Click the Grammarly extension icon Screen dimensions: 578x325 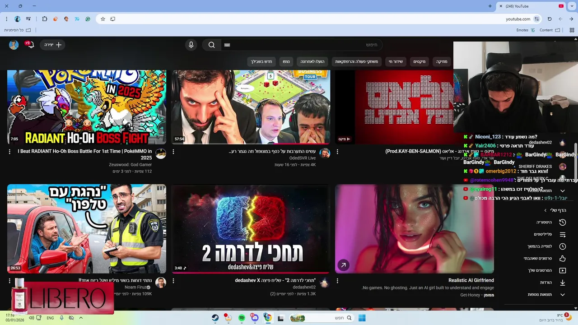(88, 19)
